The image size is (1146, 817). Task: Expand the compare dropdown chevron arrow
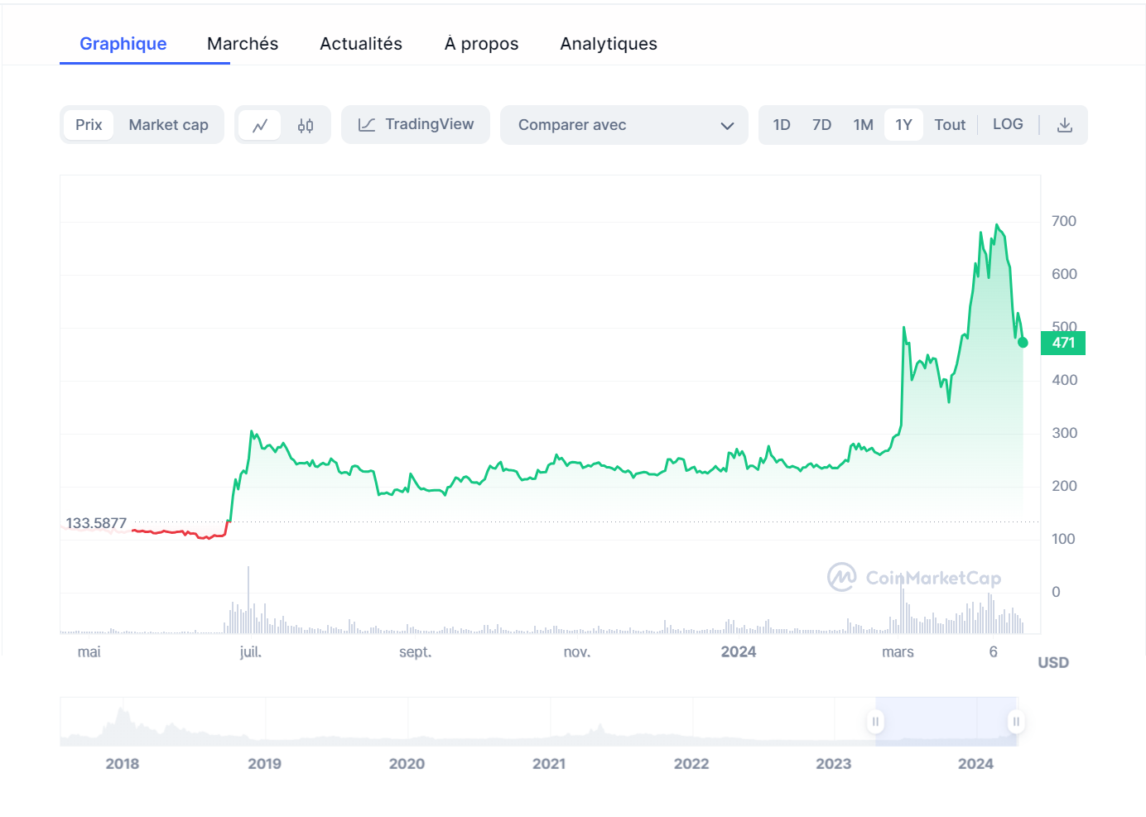pyautogui.click(x=728, y=126)
